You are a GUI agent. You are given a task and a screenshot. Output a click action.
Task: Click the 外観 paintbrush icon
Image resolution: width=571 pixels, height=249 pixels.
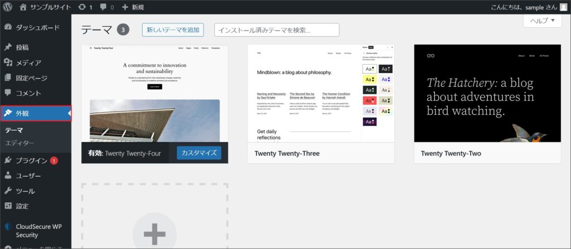(x=8, y=113)
